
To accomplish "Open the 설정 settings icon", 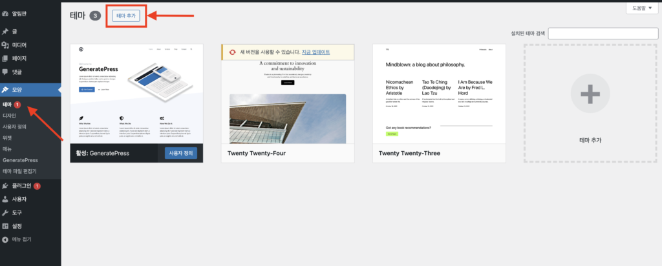I will [x=5, y=227].
